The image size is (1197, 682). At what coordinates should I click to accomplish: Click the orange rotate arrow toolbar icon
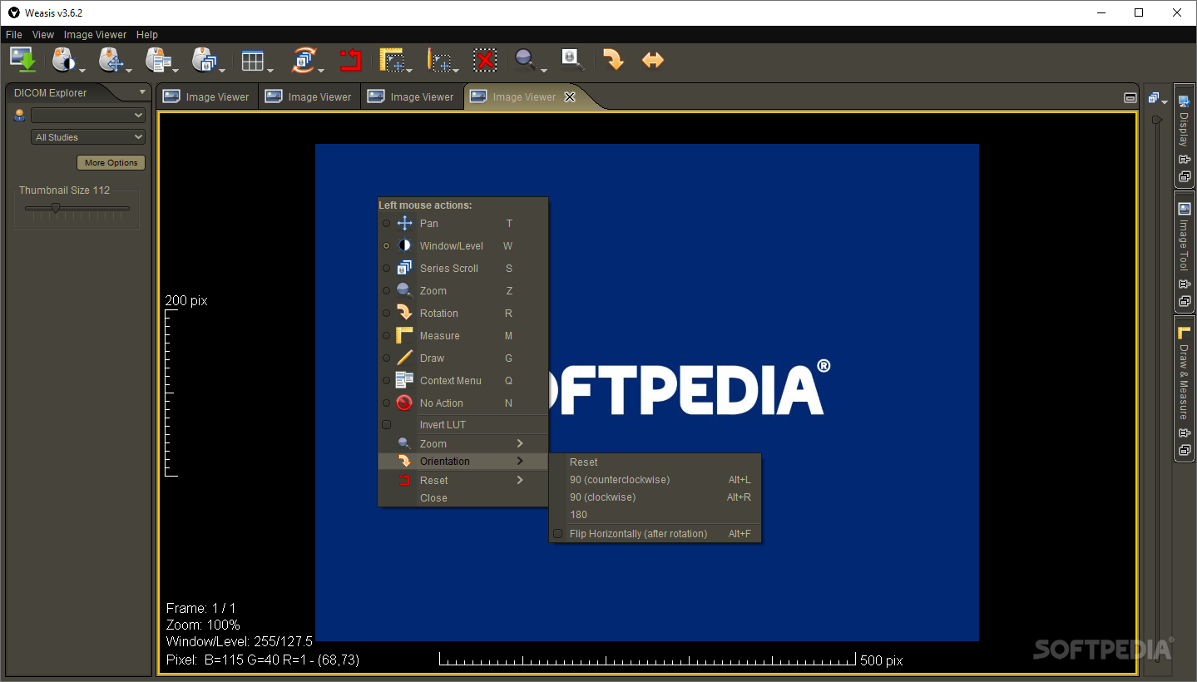(613, 60)
